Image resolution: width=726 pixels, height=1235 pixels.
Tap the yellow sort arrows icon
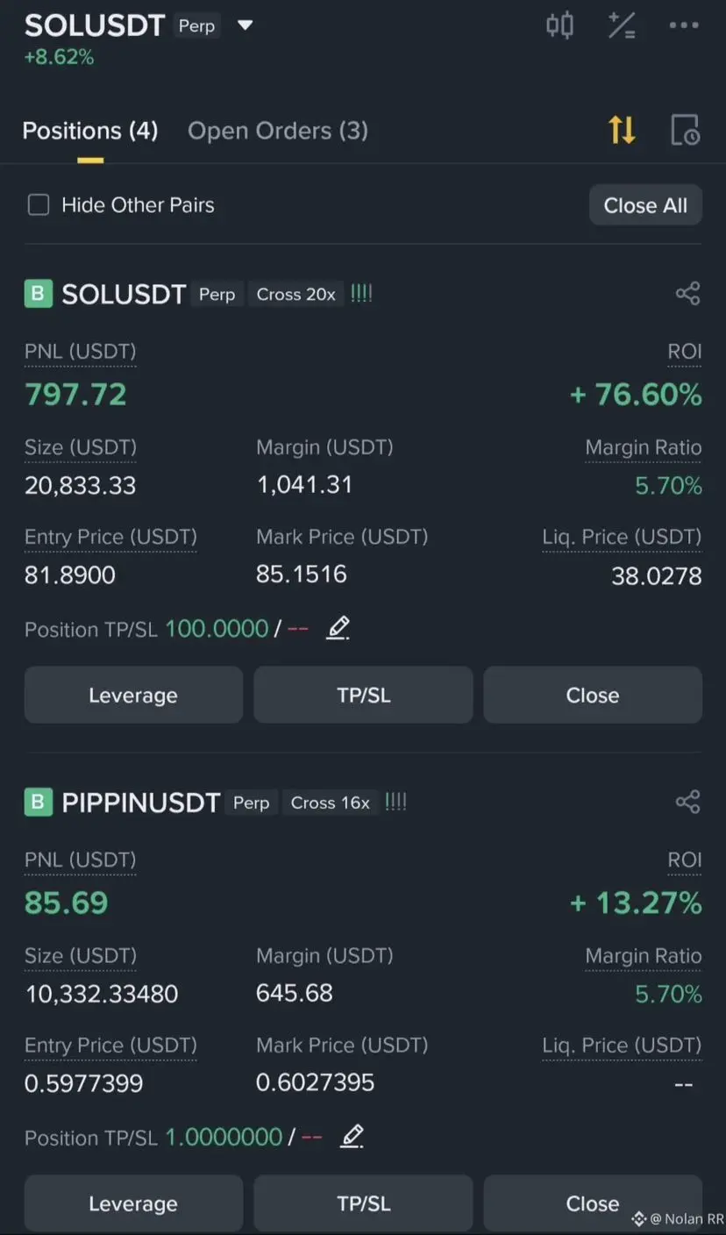622,130
